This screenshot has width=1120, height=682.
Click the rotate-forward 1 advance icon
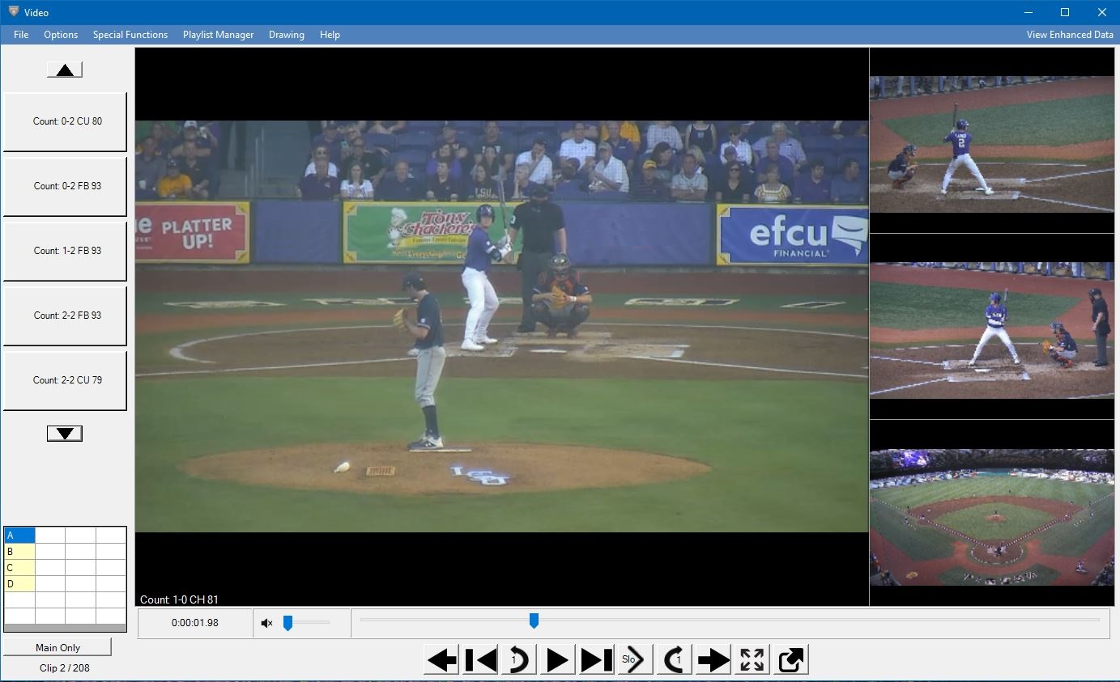[673, 659]
